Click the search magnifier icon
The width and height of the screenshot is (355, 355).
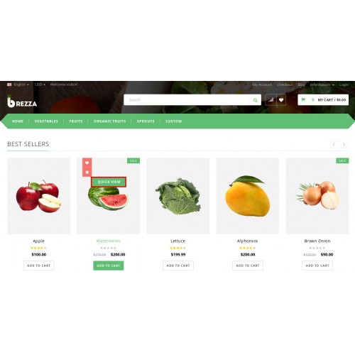coord(255,100)
